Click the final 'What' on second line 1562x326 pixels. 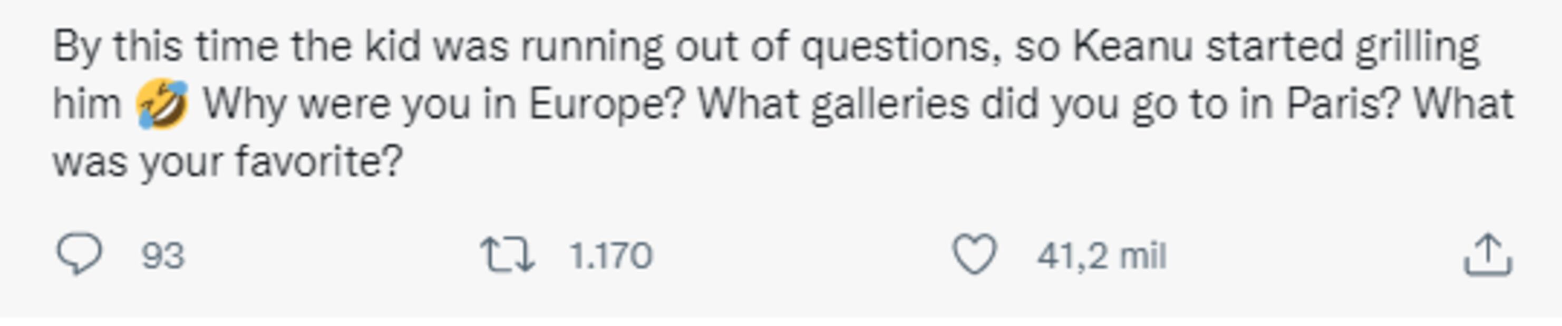(x=1464, y=104)
